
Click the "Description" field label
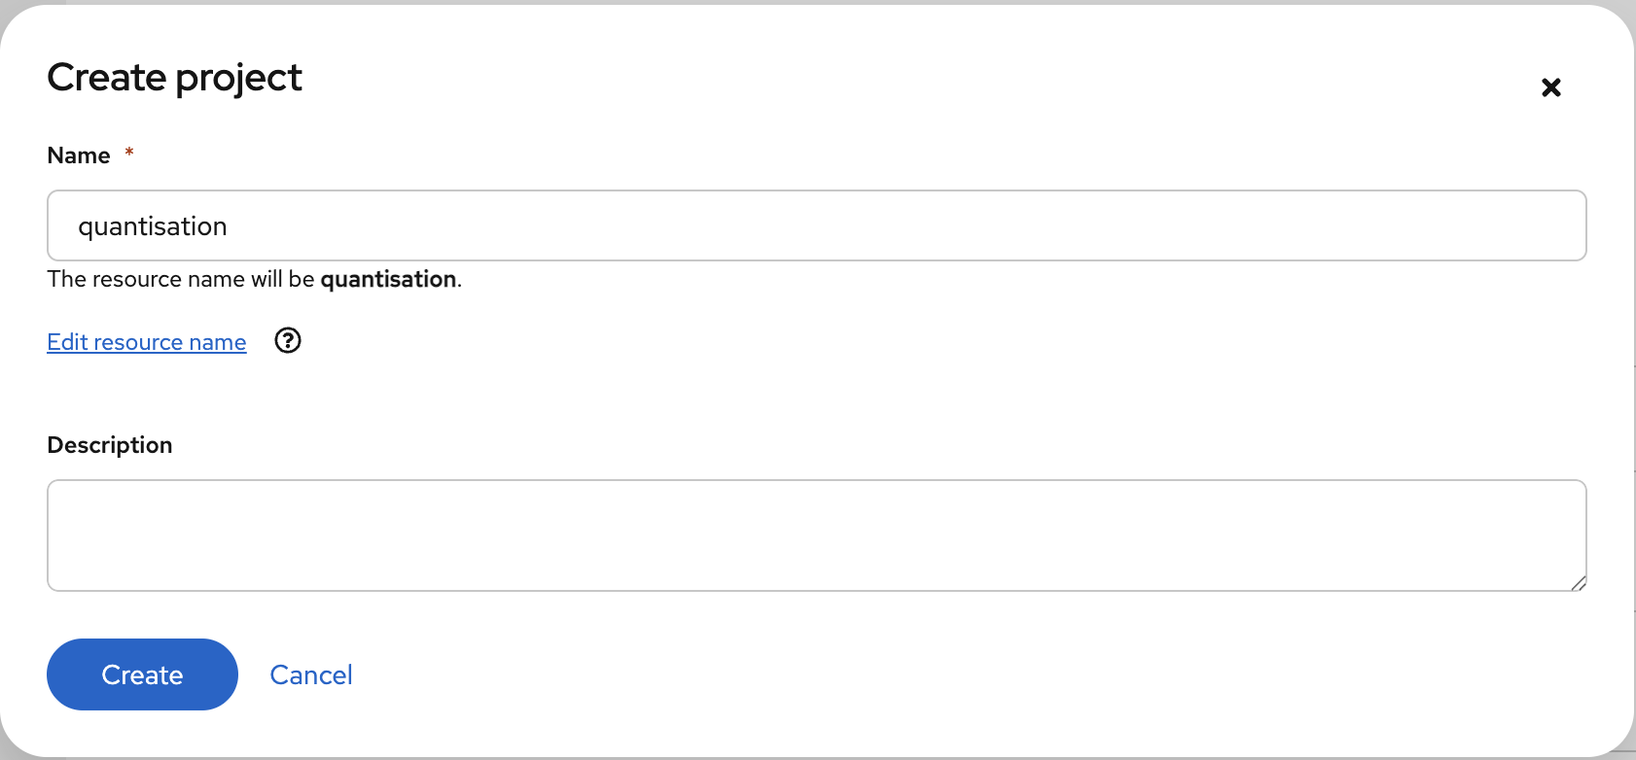[110, 445]
